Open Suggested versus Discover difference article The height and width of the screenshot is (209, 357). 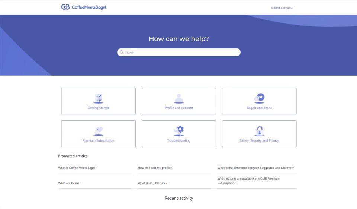click(x=255, y=168)
